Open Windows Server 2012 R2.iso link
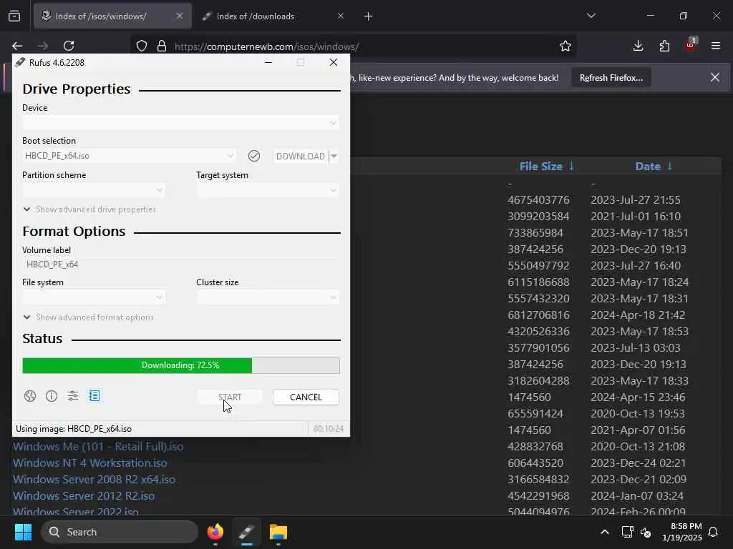733x549 pixels. coord(84,496)
